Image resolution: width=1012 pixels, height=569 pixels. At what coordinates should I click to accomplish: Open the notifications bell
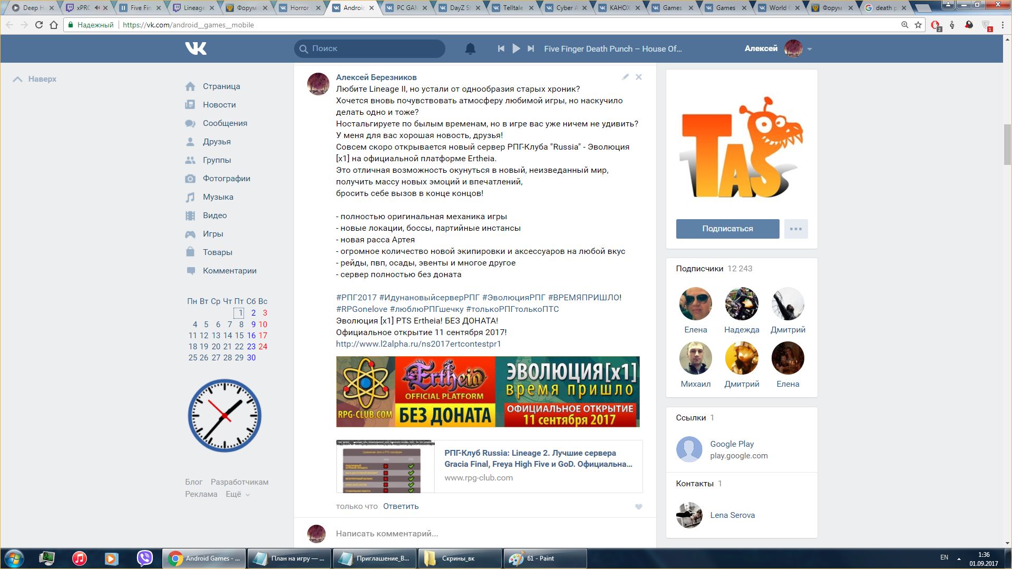470,48
